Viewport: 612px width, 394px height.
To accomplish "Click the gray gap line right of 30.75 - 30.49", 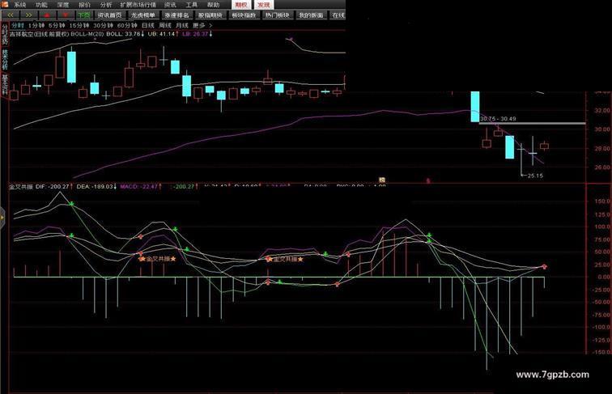I will coord(533,123).
